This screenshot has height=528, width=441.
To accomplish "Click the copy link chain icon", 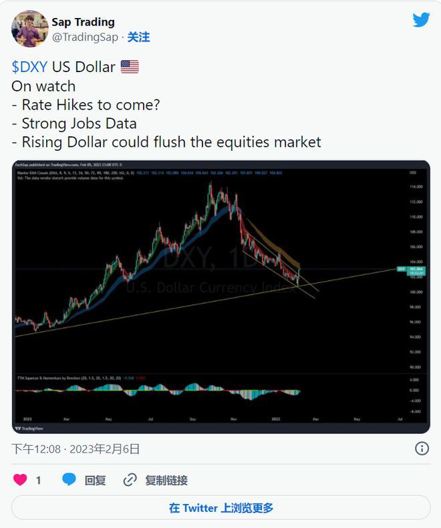I will [130, 480].
